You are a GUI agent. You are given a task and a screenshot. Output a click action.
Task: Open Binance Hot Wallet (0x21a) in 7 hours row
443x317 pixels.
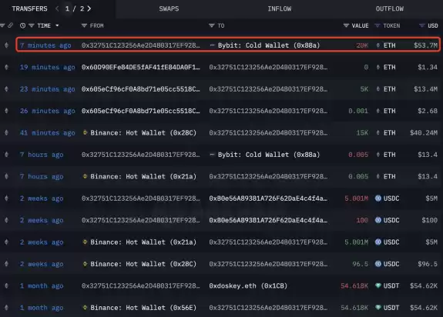143,176
